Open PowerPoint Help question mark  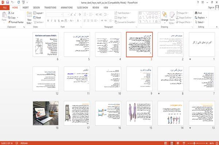pyautogui.click(x=198, y=3)
